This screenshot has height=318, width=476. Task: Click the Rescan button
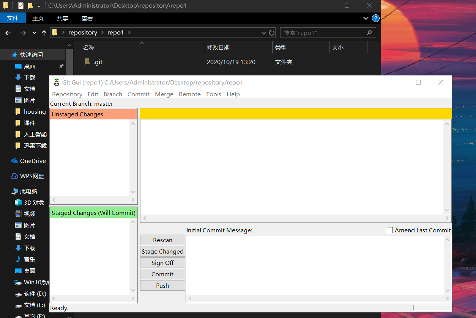click(162, 240)
